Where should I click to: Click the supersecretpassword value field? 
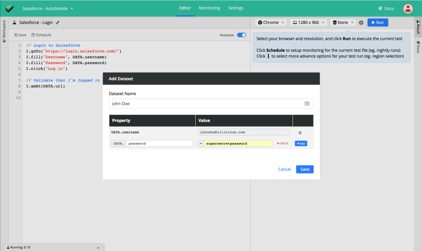[x=238, y=143]
